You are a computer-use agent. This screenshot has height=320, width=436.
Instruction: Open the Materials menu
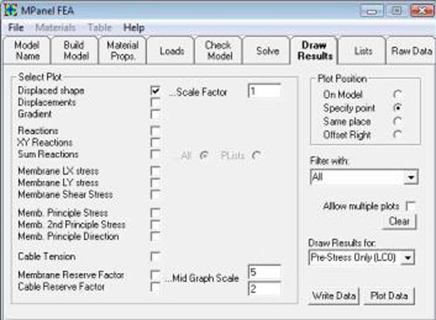55,28
